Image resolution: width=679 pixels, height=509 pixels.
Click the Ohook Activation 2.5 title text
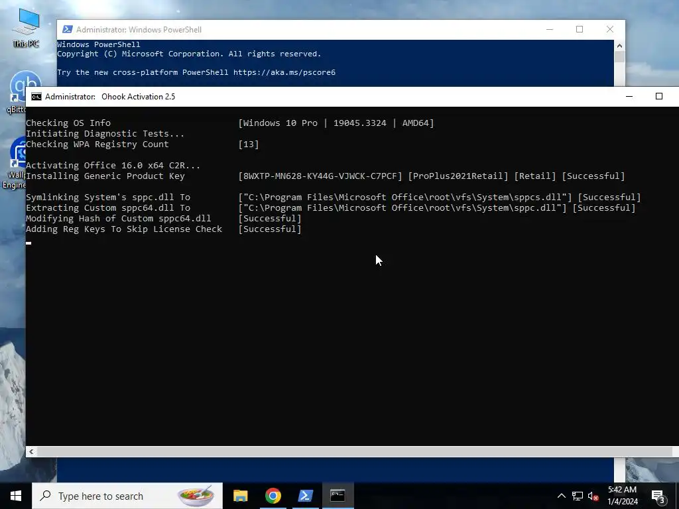tap(138, 97)
